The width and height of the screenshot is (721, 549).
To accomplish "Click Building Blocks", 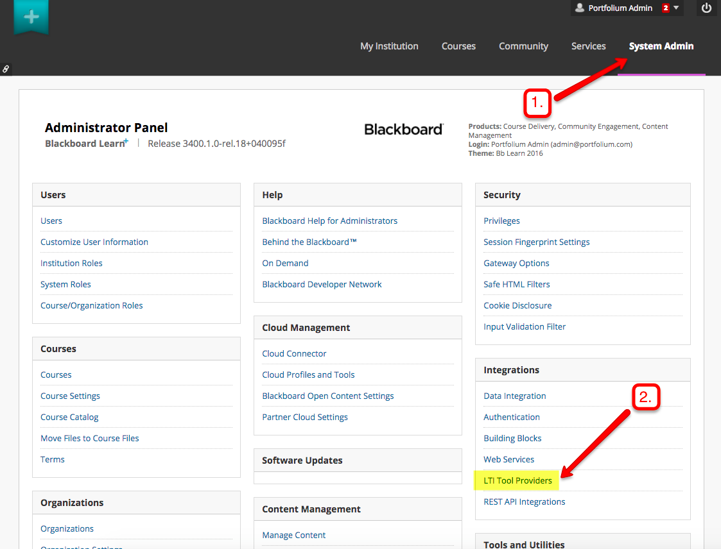I will [513, 438].
